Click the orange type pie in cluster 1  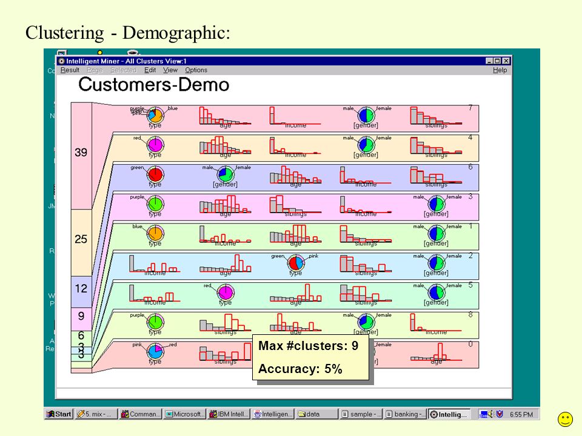[155, 233]
